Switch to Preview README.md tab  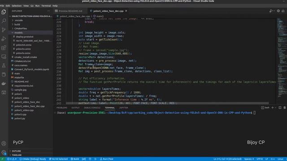pyautogui.click(x=70, y=11)
